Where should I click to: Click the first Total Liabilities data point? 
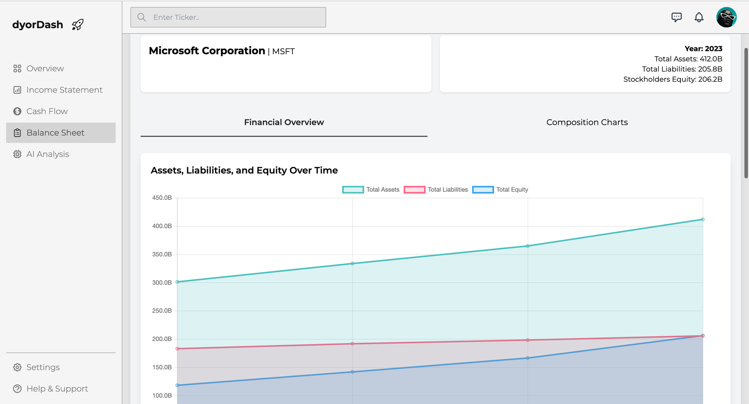(178, 349)
